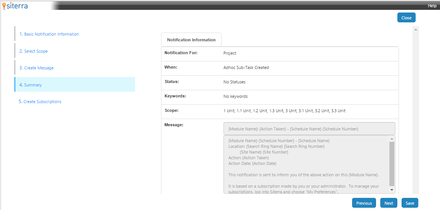Image resolution: width=440 pixels, height=210 pixels.
Task: Click the "Adhoc Sub-Task Created" value
Action: [x=246, y=67]
